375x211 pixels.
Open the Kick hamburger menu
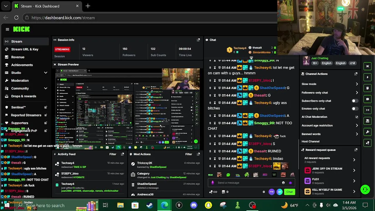[x=7, y=29]
